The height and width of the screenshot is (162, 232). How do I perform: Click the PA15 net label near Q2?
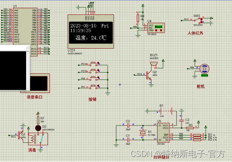pyautogui.click(x=140, y=74)
